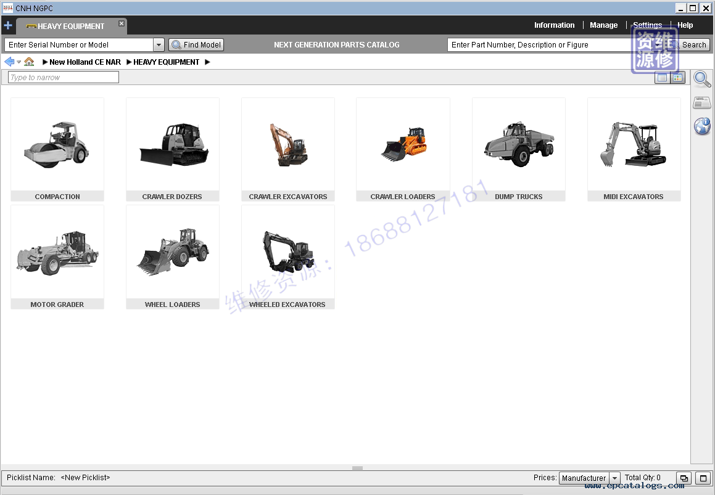The height and width of the screenshot is (495, 715).
Task: Open back history dropdown arrow
Action: pos(19,62)
